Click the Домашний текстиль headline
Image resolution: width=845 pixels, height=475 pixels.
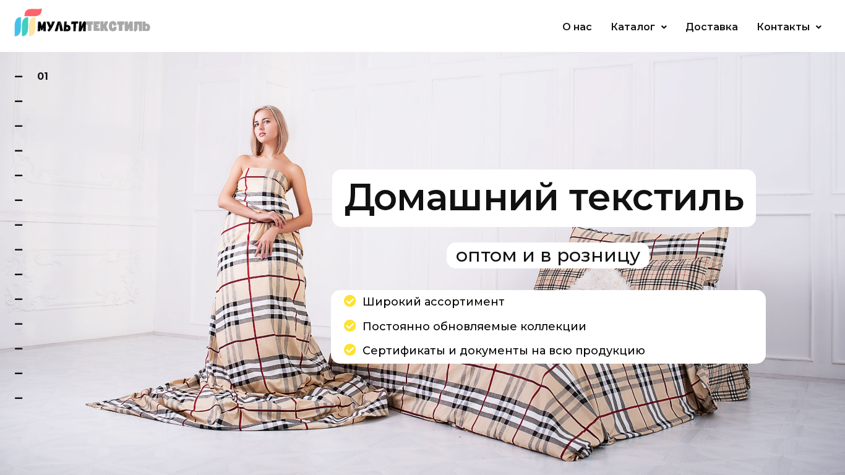coord(544,198)
